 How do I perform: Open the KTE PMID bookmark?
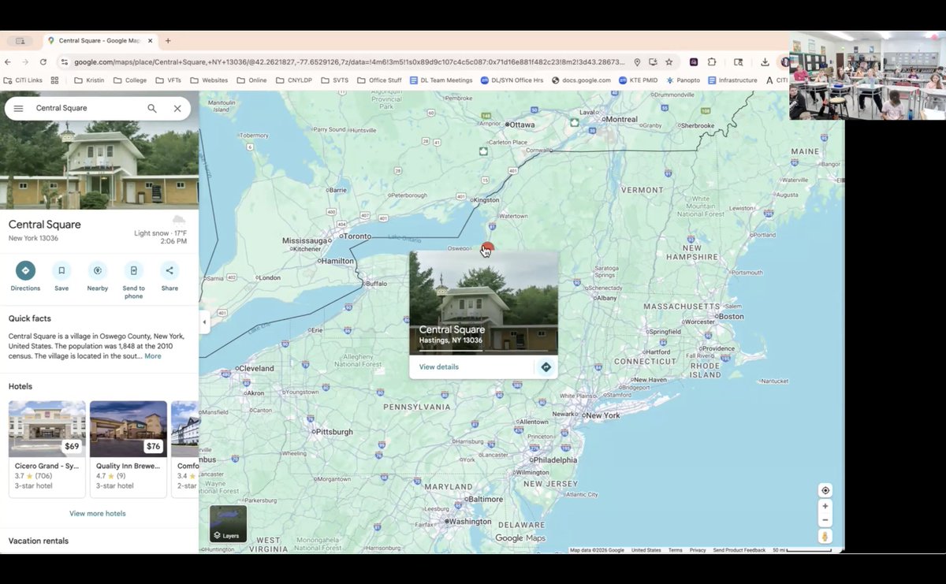[639, 80]
